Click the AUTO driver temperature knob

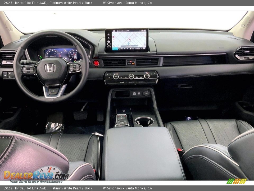[x=116, y=76]
